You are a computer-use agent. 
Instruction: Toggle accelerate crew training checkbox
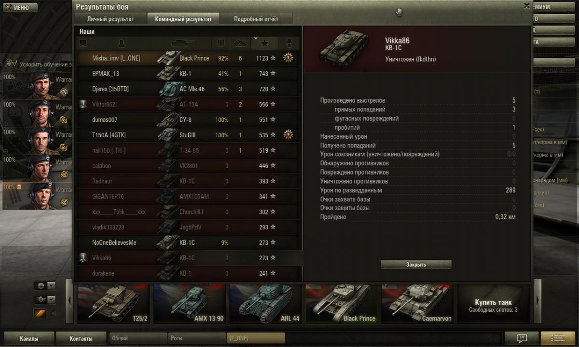14,64
